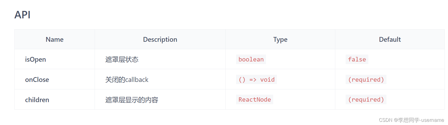The height and width of the screenshot is (125, 448).
Task: Click the Default column header
Action: (390, 39)
